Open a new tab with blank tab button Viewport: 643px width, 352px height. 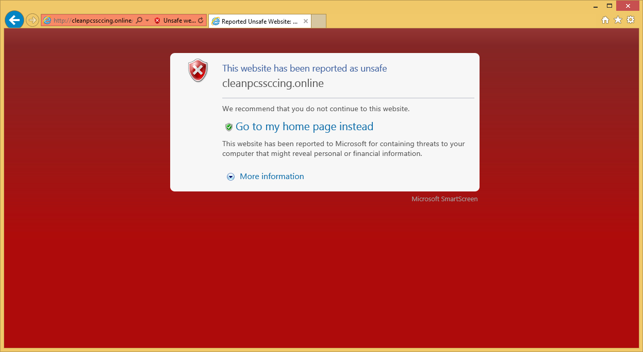[319, 21]
